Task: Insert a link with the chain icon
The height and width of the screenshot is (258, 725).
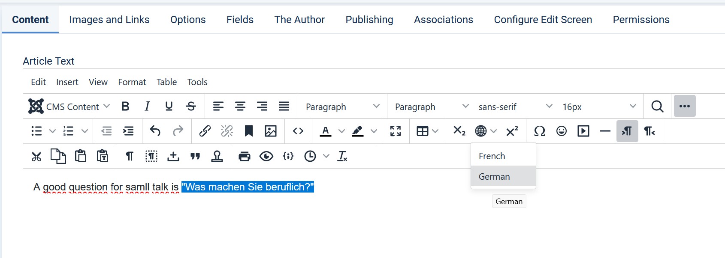Action: tap(205, 131)
